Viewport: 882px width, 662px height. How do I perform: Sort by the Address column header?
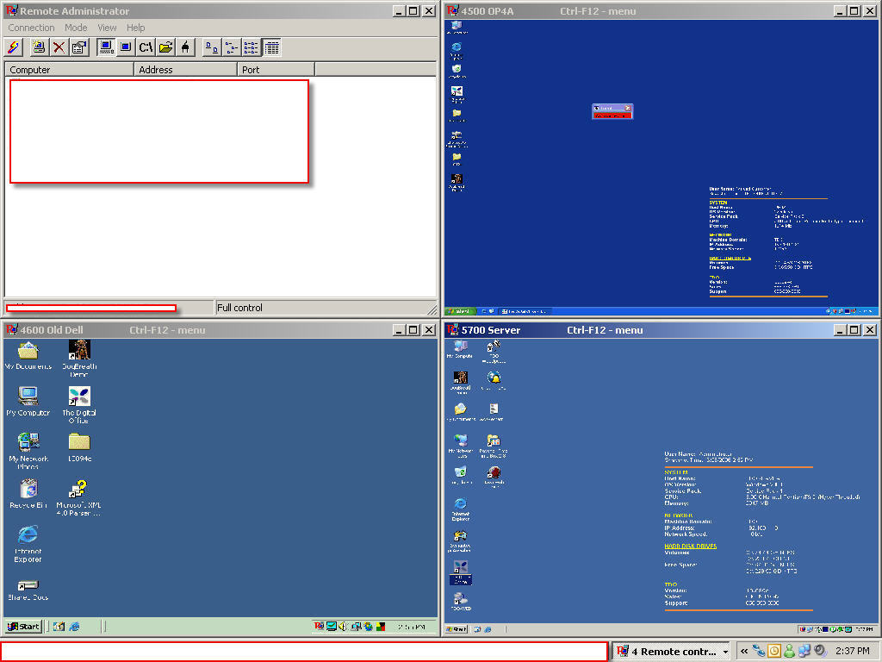185,69
